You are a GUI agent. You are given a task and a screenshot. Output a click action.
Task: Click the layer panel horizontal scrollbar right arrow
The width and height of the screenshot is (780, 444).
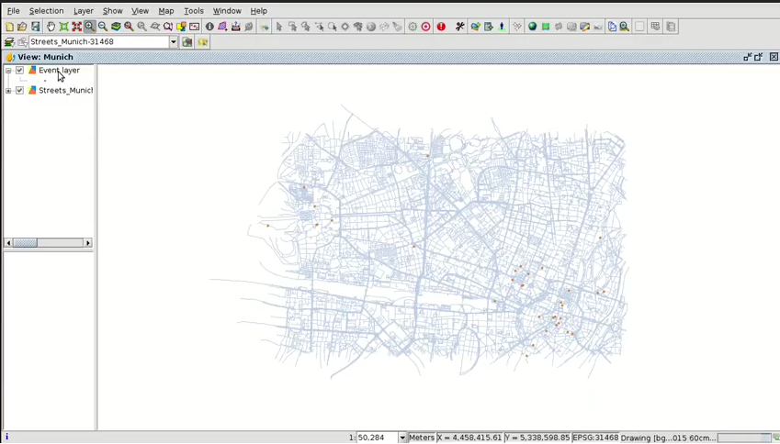88,243
